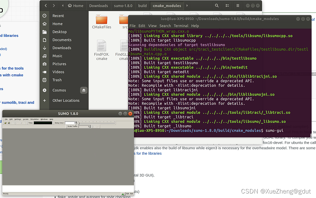The image size is (316, 198).
Task: Click the cmake_modules breadcrumb
Action: pos(167,6)
